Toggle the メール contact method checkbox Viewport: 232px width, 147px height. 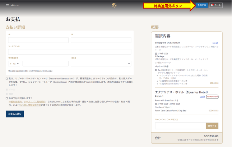tap(7, 89)
